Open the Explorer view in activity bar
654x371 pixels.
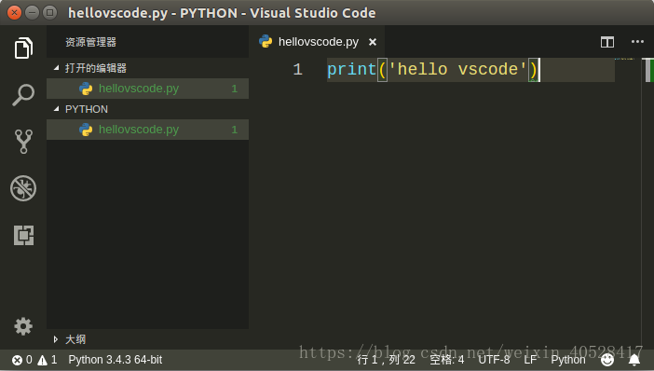pyautogui.click(x=23, y=48)
